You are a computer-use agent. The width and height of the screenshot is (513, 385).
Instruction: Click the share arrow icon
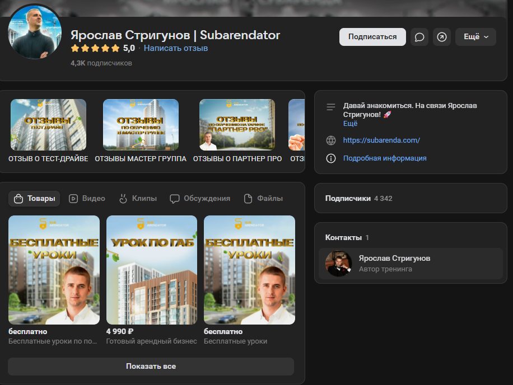click(x=442, y=37)
